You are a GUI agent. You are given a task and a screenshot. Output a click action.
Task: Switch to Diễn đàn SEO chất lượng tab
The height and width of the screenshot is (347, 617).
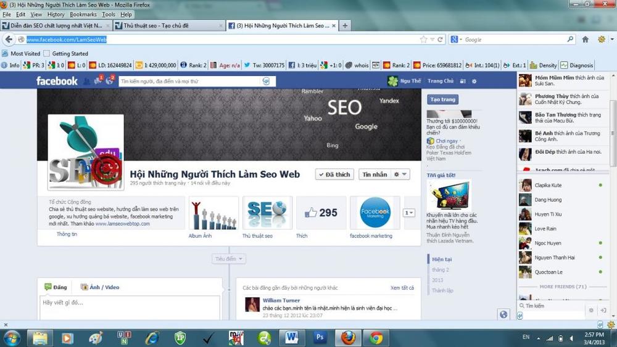point(56,25)
